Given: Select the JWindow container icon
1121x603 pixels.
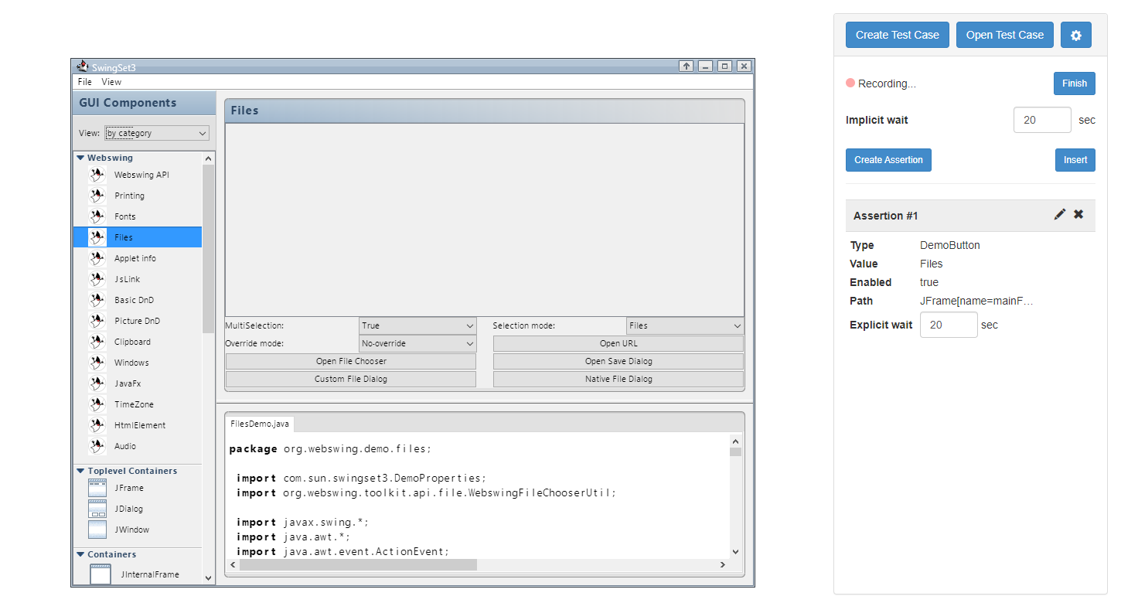Looking at the screenshot, I should pos(97,530).
